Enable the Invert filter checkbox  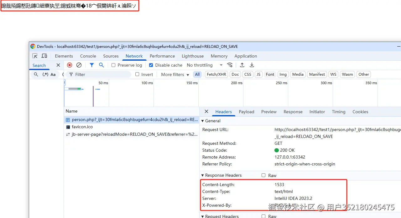(137, 74)
